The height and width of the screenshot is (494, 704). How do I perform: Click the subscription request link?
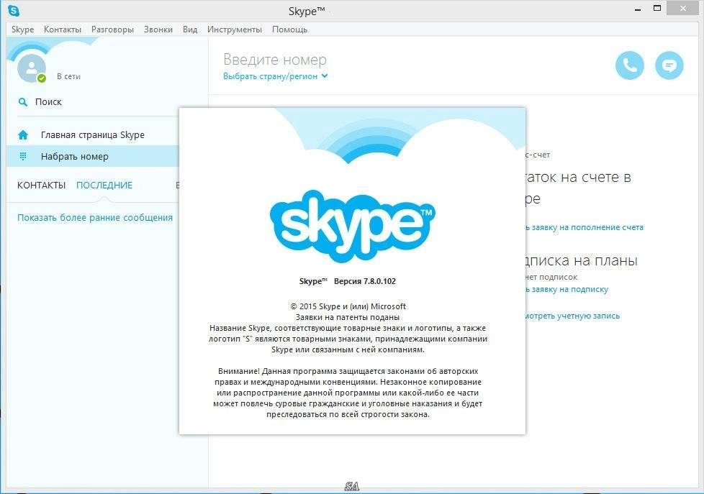pyautogui.click(x=567, y=289)
